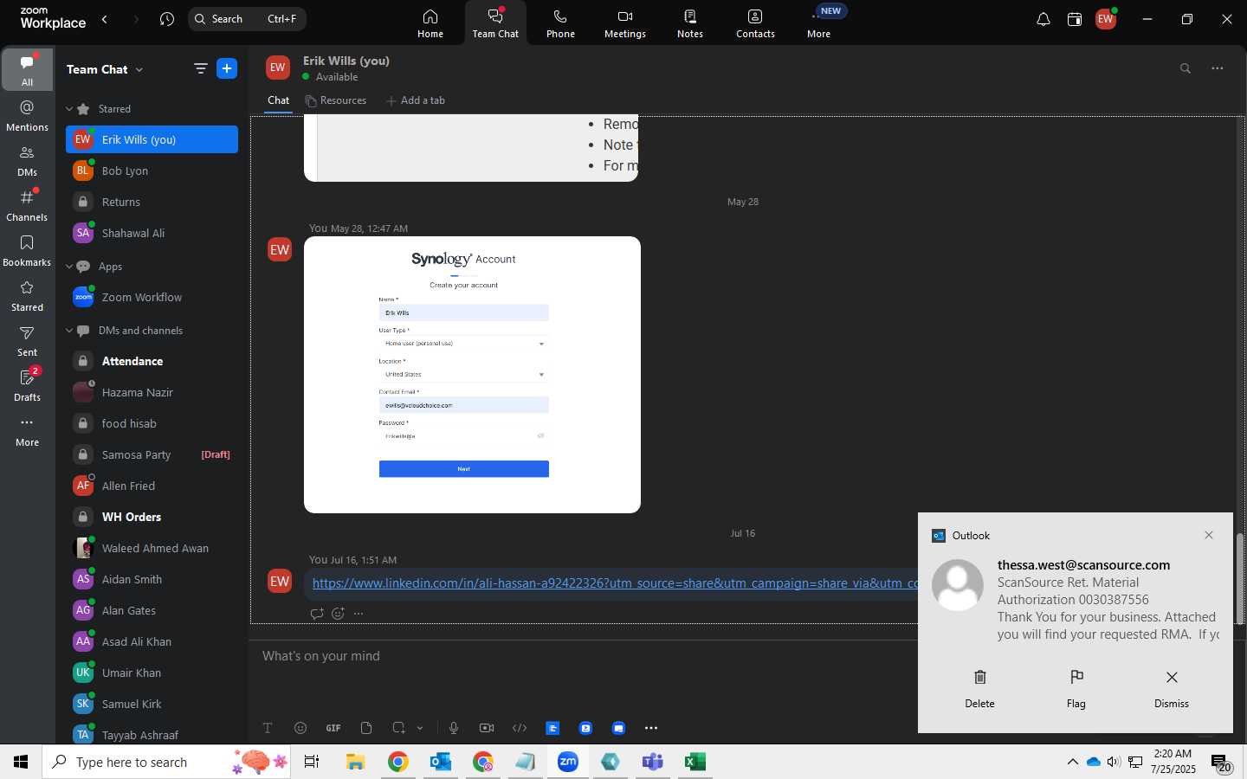1247x779 pixels.
Task: Open the Team Chat dropdown
Action: point(105,69)
